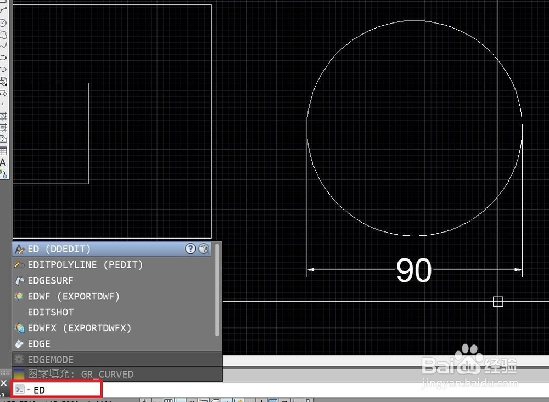Select the Spline draw tool

tap(3, 46)
